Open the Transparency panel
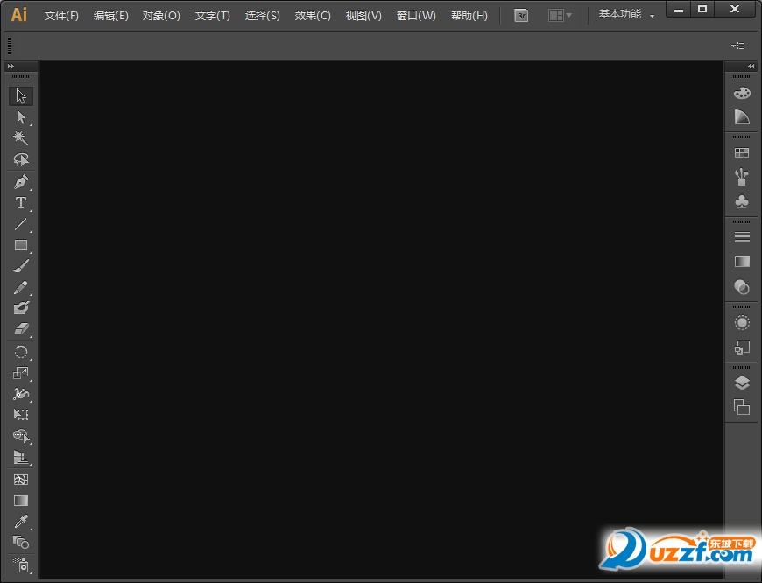 click(x=742, y=287)
